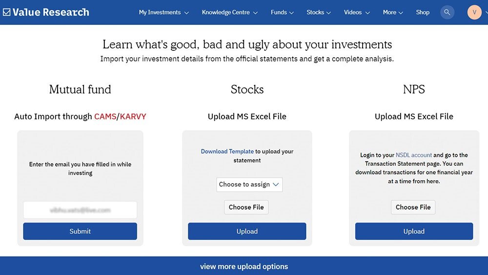The height and width of the screenshot is (275, 488).
Task: Focus the mutual fund email field
Action: coord(80,210)
